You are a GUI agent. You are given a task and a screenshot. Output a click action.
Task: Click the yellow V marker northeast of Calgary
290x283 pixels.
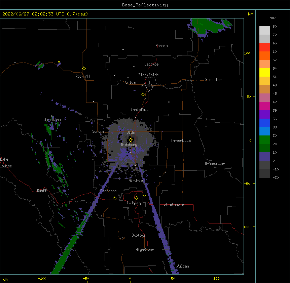[x=144, y=196]
